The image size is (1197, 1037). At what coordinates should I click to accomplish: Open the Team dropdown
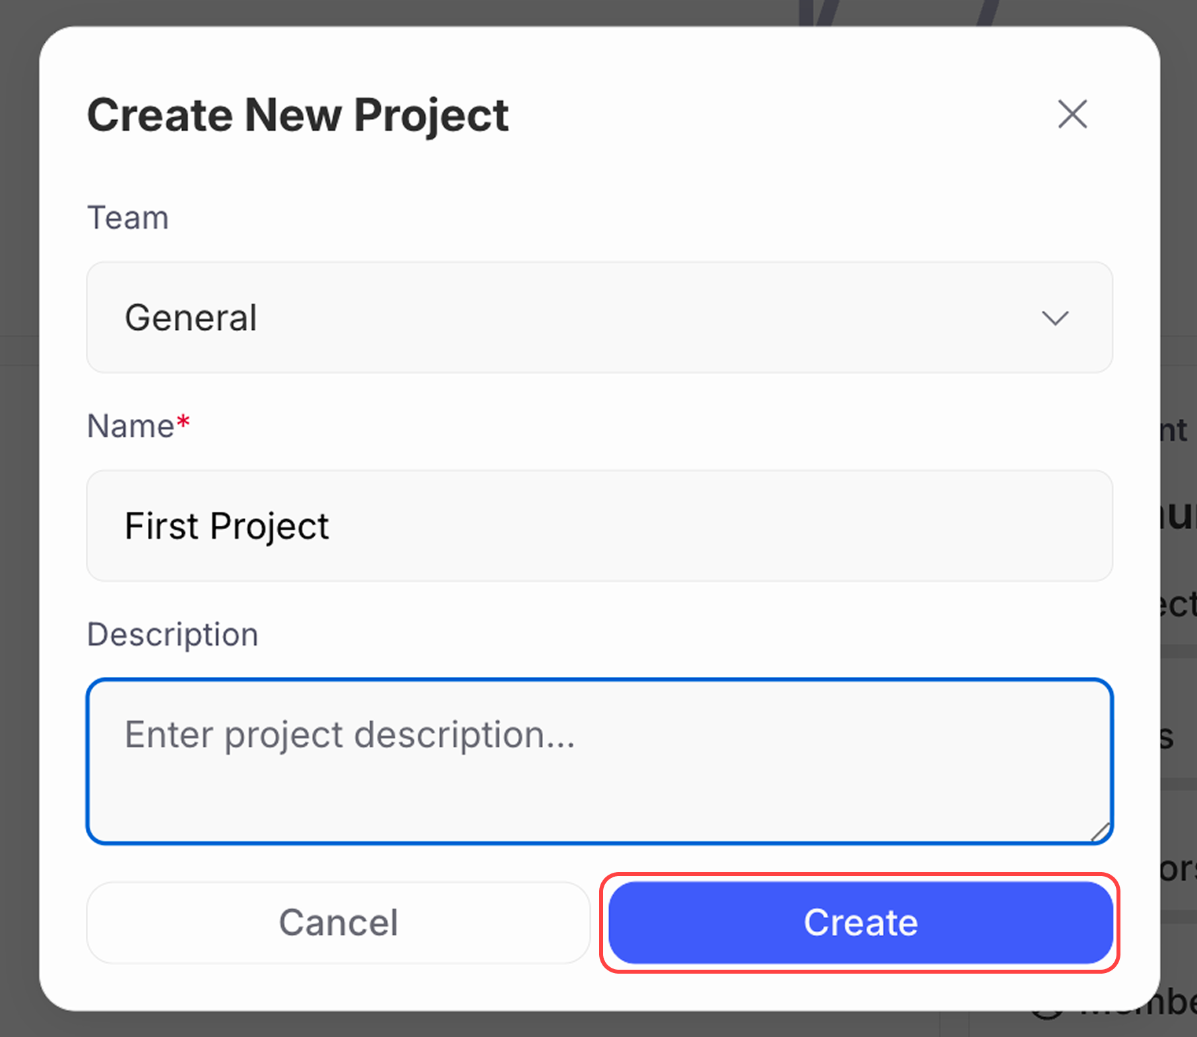tap(594, 318)
